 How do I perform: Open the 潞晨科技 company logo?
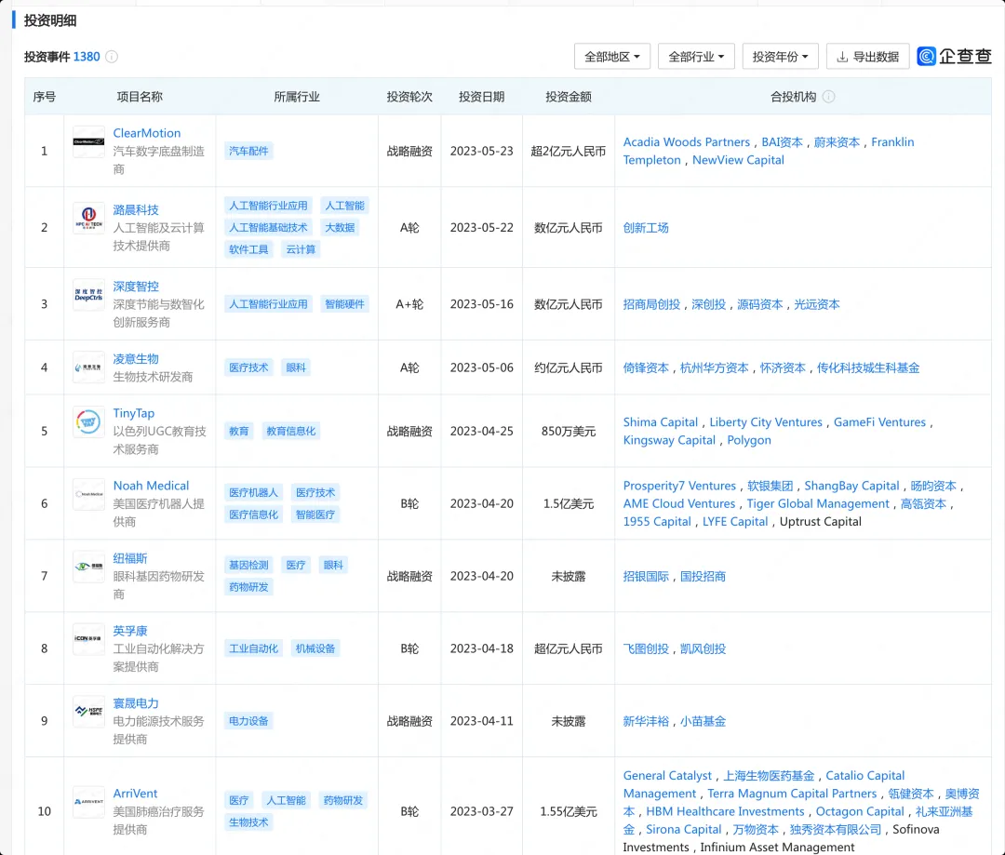[x=88, y=218]
